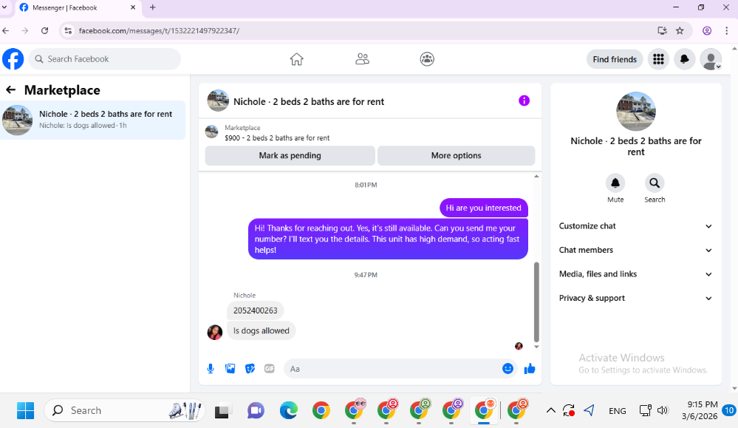738x428 pixels.
Task: Open the Groups icon in top navigation
Action: [x=427, y=59]
